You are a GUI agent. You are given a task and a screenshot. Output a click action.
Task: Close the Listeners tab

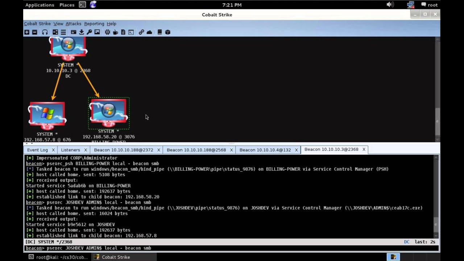[86, 150]
